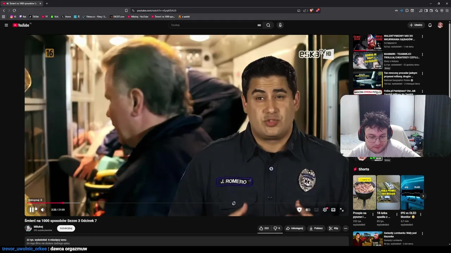Open Walentynkowy Mix video thumbnail
The width and height of the screenshot is (451, 253).
pyautogui.click(x=368, y=42)
